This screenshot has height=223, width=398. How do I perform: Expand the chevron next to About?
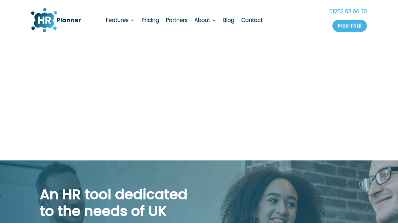pyautogui.click(x=214, y=20)
